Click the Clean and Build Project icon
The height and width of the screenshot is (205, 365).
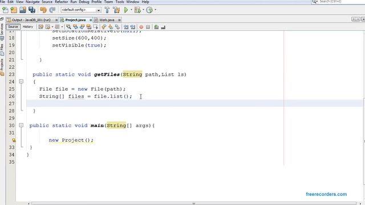coord(116,10)
